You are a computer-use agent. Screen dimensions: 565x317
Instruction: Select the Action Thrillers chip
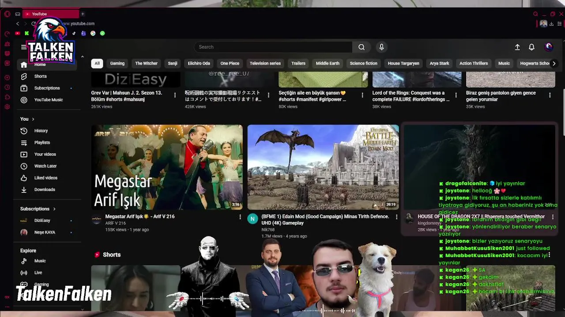tap(473, 63)
